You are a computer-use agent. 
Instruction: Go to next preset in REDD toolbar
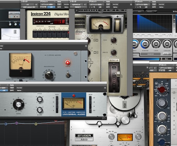(95, 10)
